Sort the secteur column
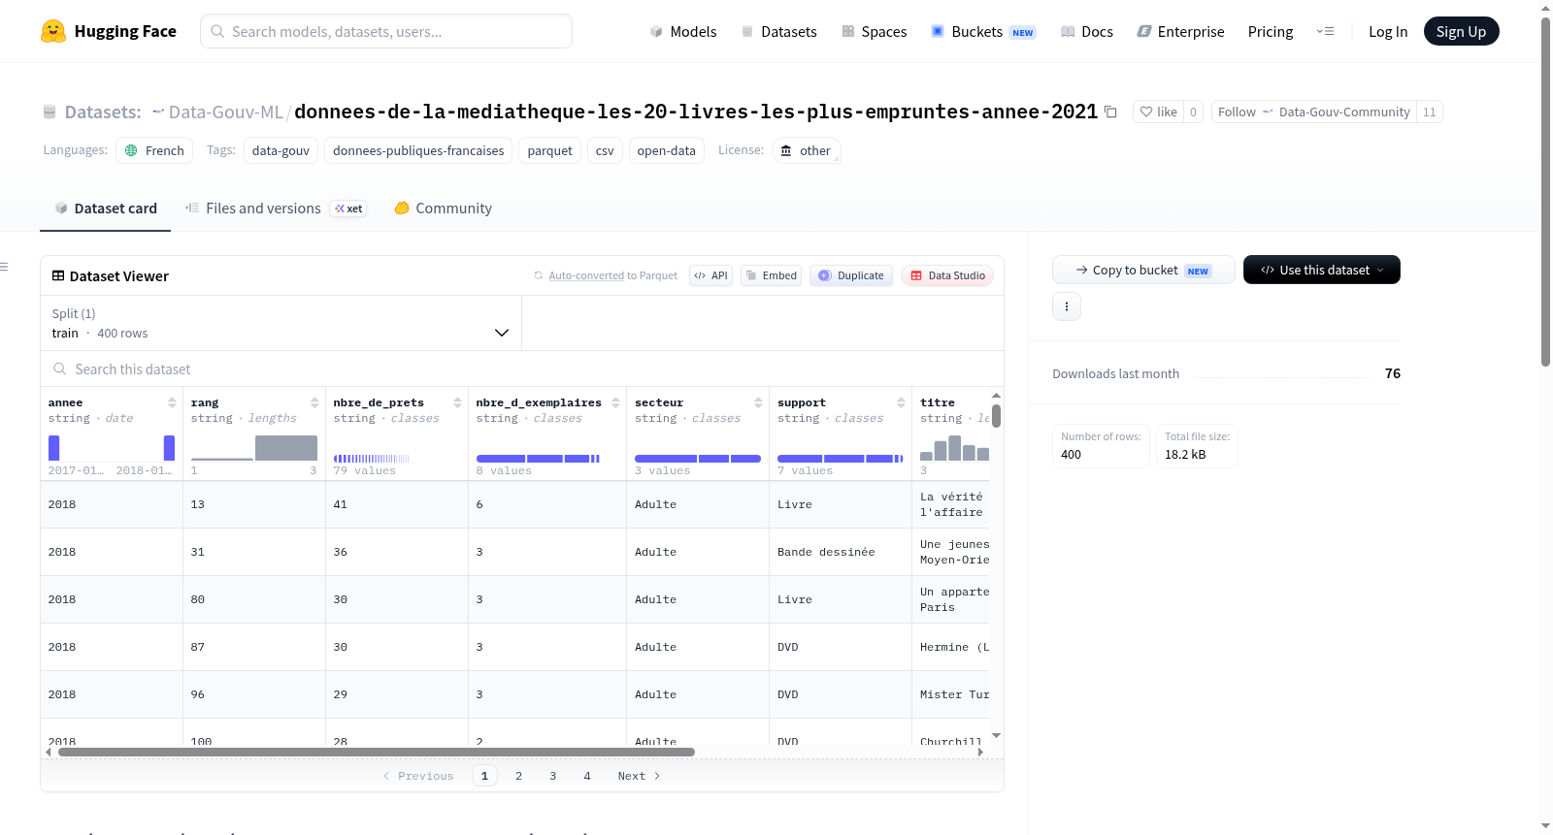The image size is (1553, 835). pyautogui.click(x=758, y=402)
